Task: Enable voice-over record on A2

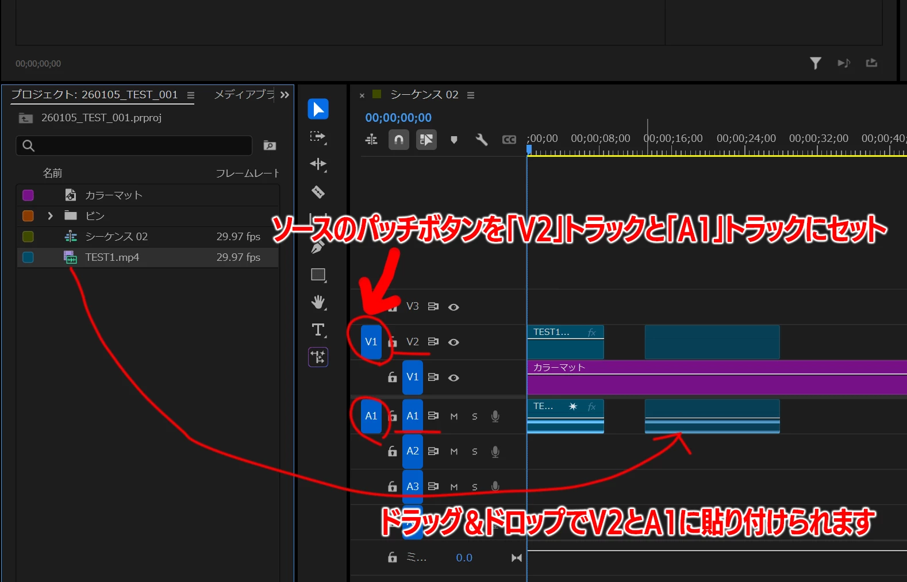Action: [495, 452]
